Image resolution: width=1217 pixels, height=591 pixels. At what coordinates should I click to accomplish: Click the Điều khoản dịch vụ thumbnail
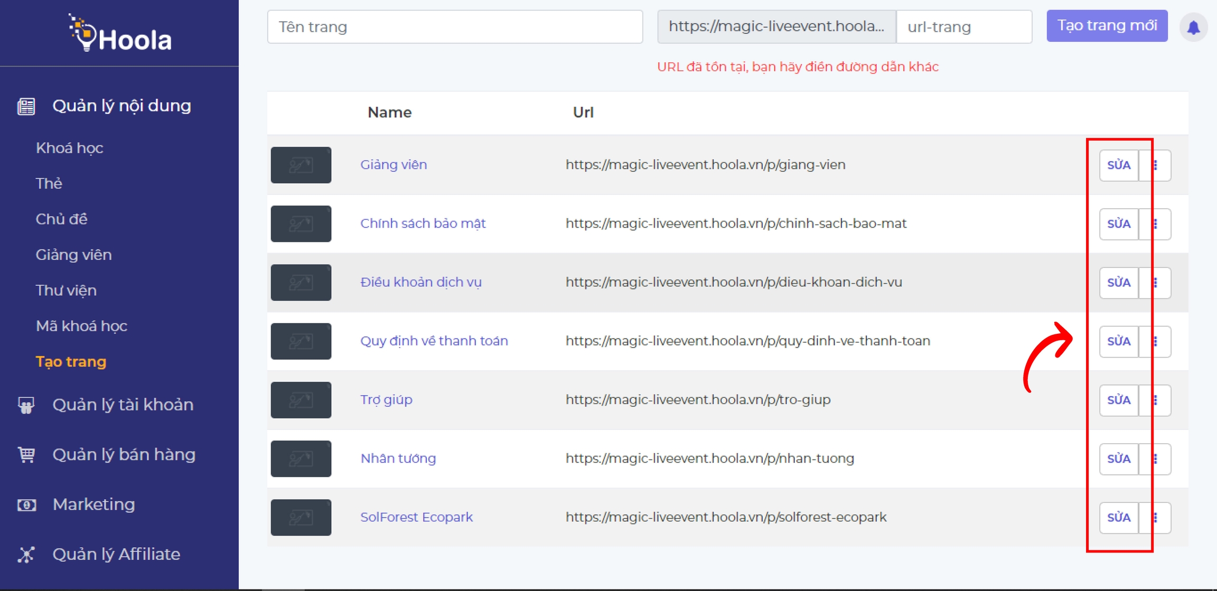[x=301, y=283]
